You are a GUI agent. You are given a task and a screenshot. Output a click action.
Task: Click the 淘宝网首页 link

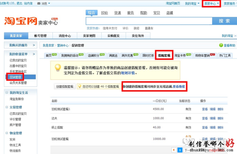click(x=173, y=3)
